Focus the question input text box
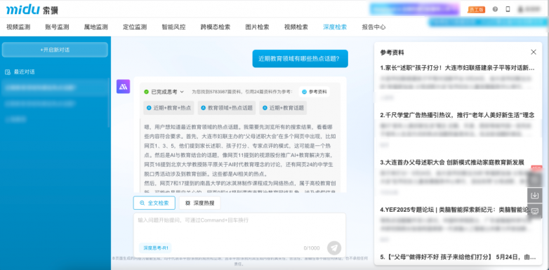The width and height of the screenshot is (549, 270). click(239, 227)
